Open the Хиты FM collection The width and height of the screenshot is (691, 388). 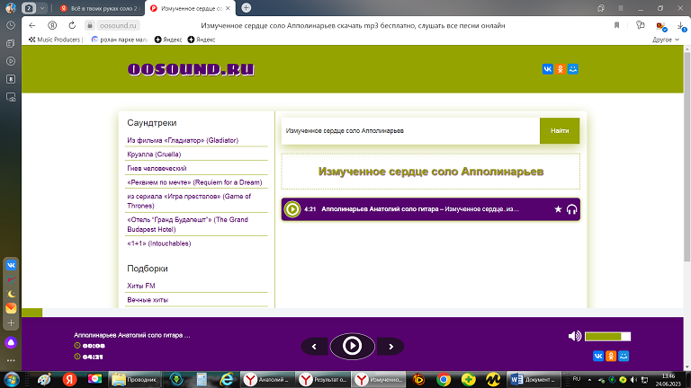[x=141, y=286]
